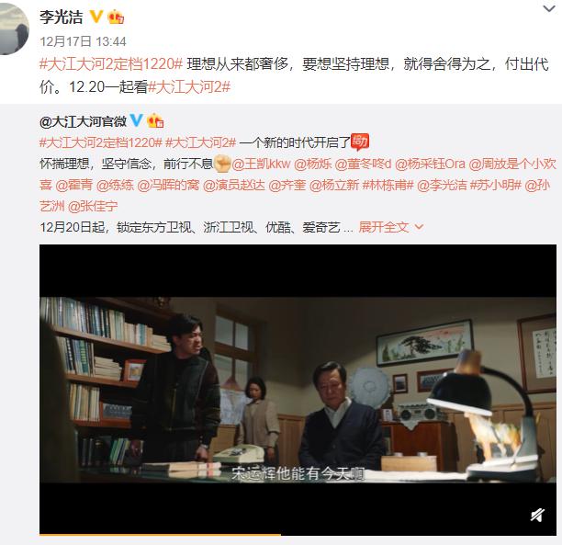Image resolution: width=562 pixels, height=545 pixels.
Task: Open the #大江大河2# hashtag after 一起看
Action: click(189, 87)
